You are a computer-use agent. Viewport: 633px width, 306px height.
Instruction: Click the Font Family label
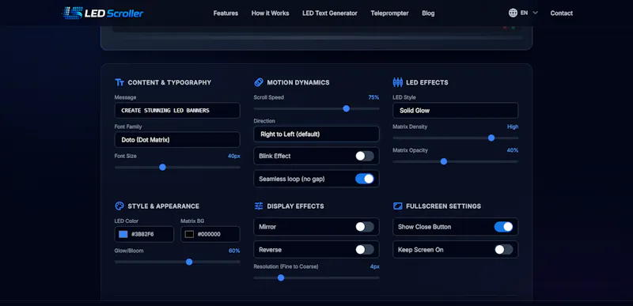(128, 127)
